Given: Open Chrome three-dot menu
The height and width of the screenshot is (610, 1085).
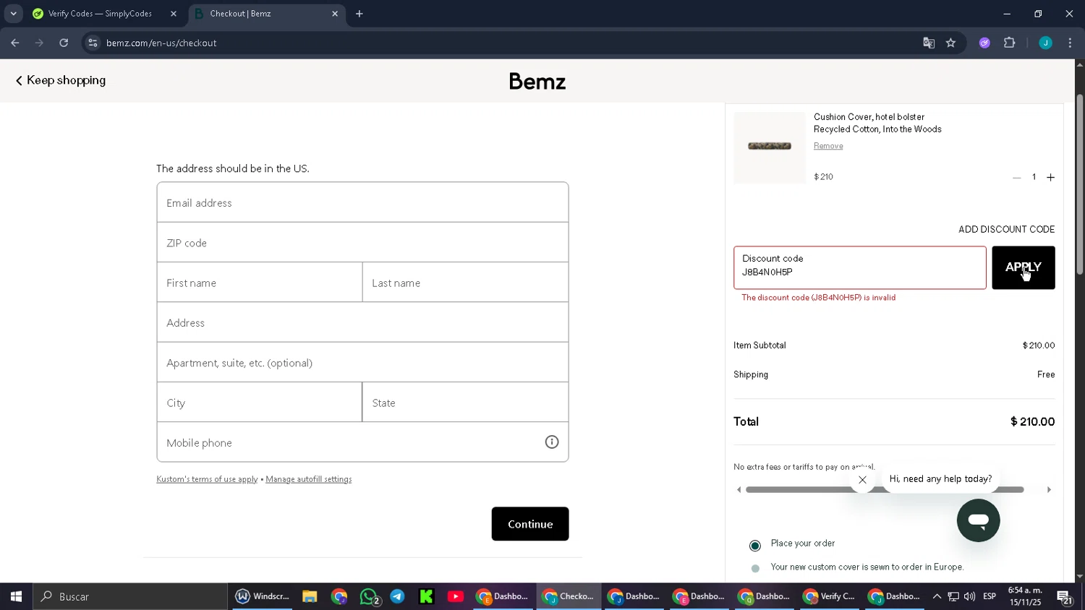Looking at the screenshot, I should (x=1070, y=43).
